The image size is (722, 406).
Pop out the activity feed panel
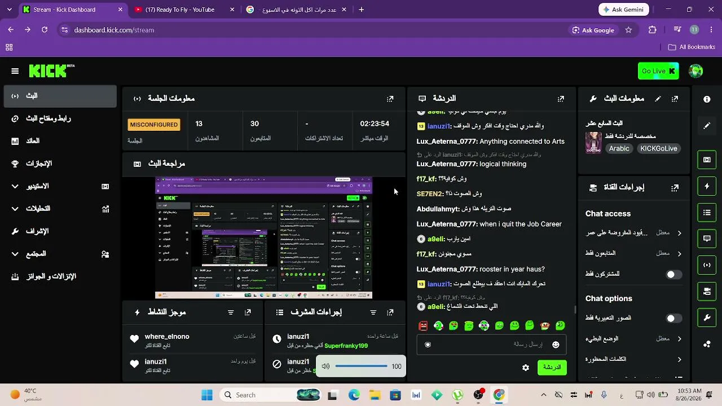248,312
